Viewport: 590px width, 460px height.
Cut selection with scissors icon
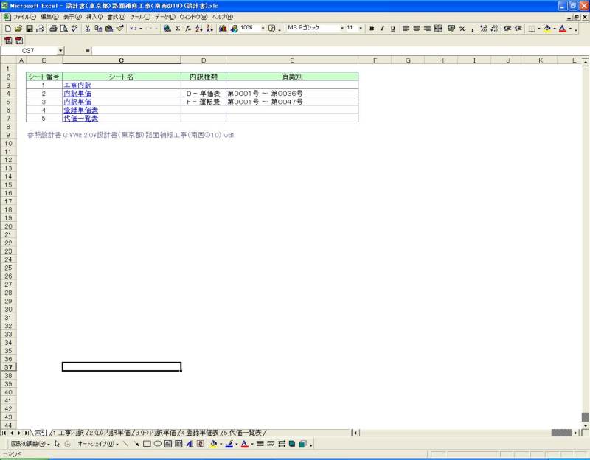pos(88,29)
